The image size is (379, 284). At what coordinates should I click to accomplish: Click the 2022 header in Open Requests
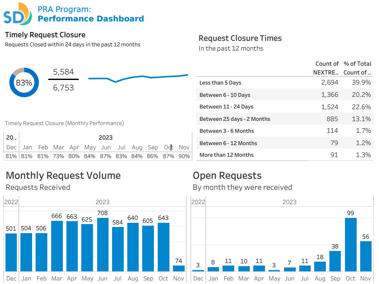[198, 202]
